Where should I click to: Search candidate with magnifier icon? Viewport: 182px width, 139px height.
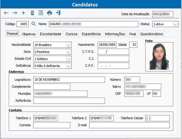pos(34,24)
